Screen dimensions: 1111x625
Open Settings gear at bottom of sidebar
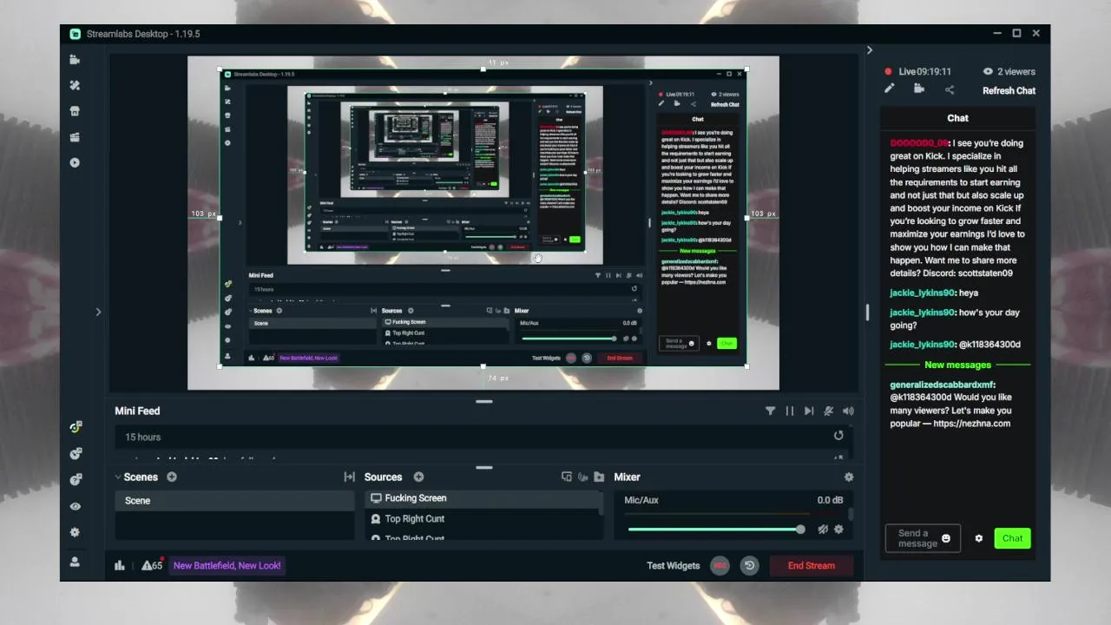click(75, 532)
